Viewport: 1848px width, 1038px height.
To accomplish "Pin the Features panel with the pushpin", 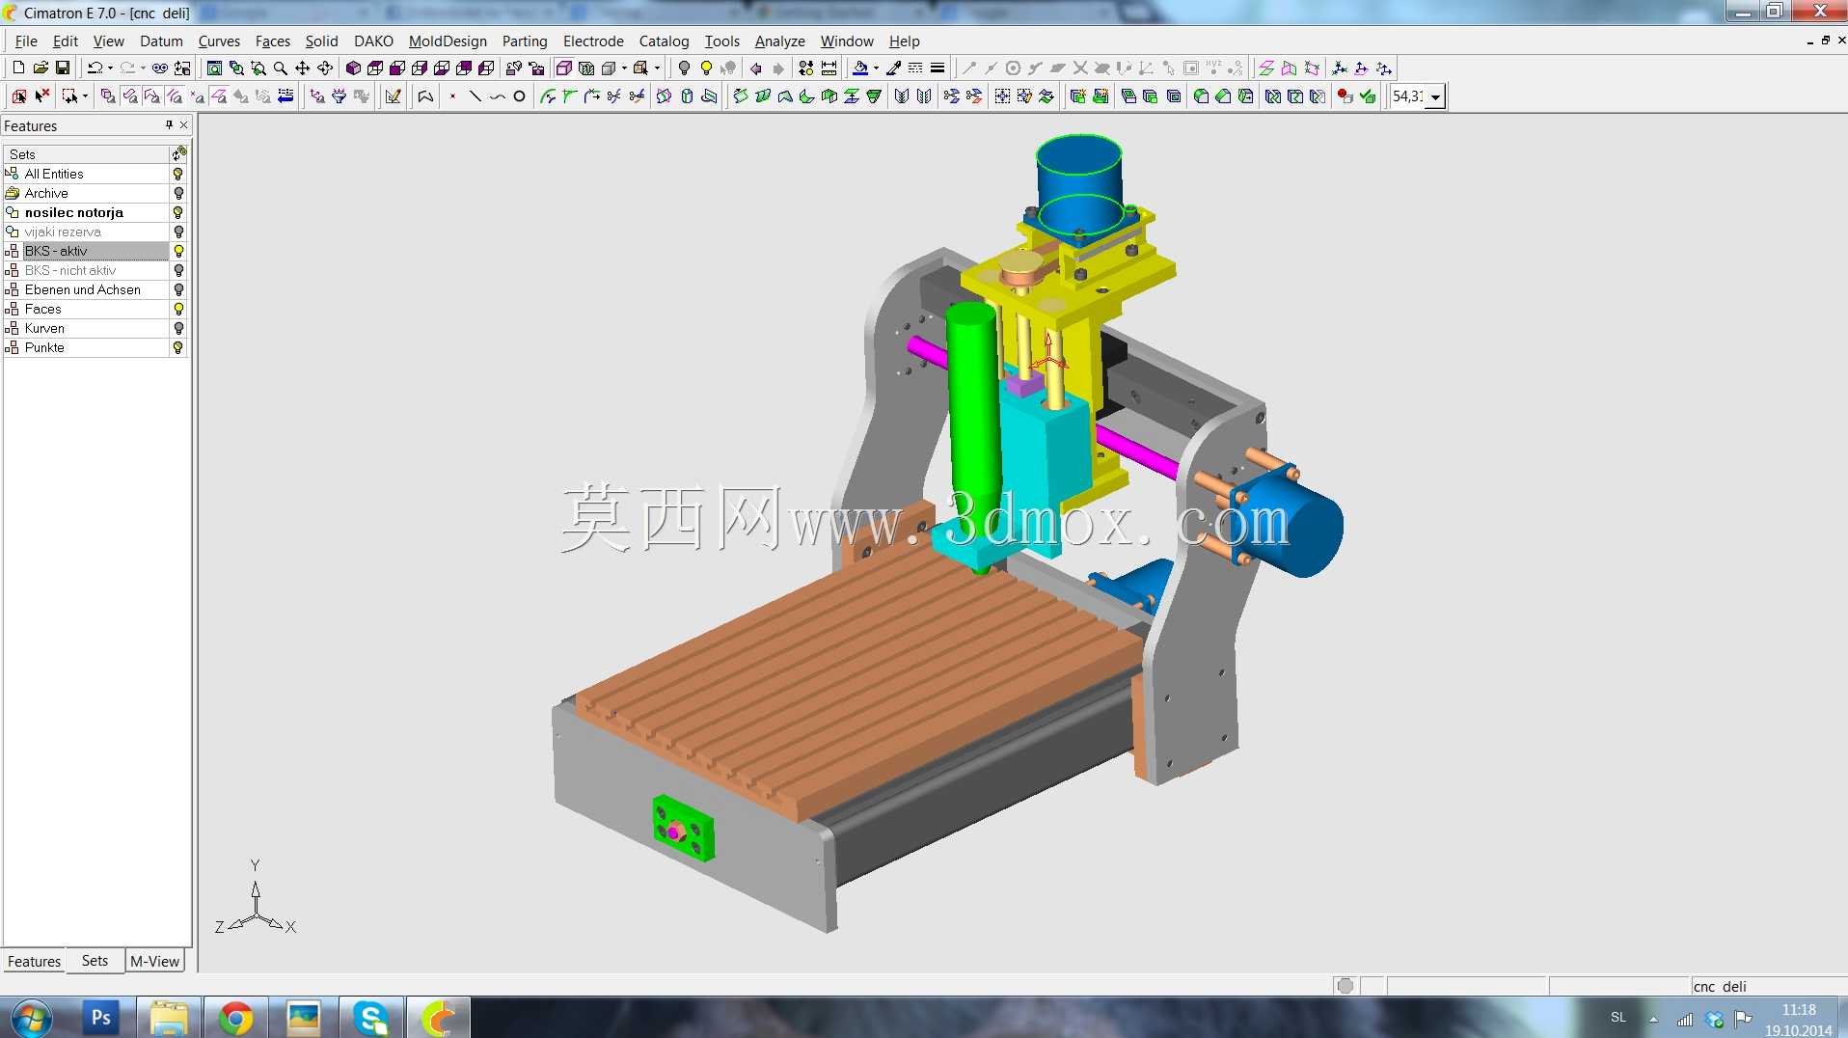I will pos(169,125).
